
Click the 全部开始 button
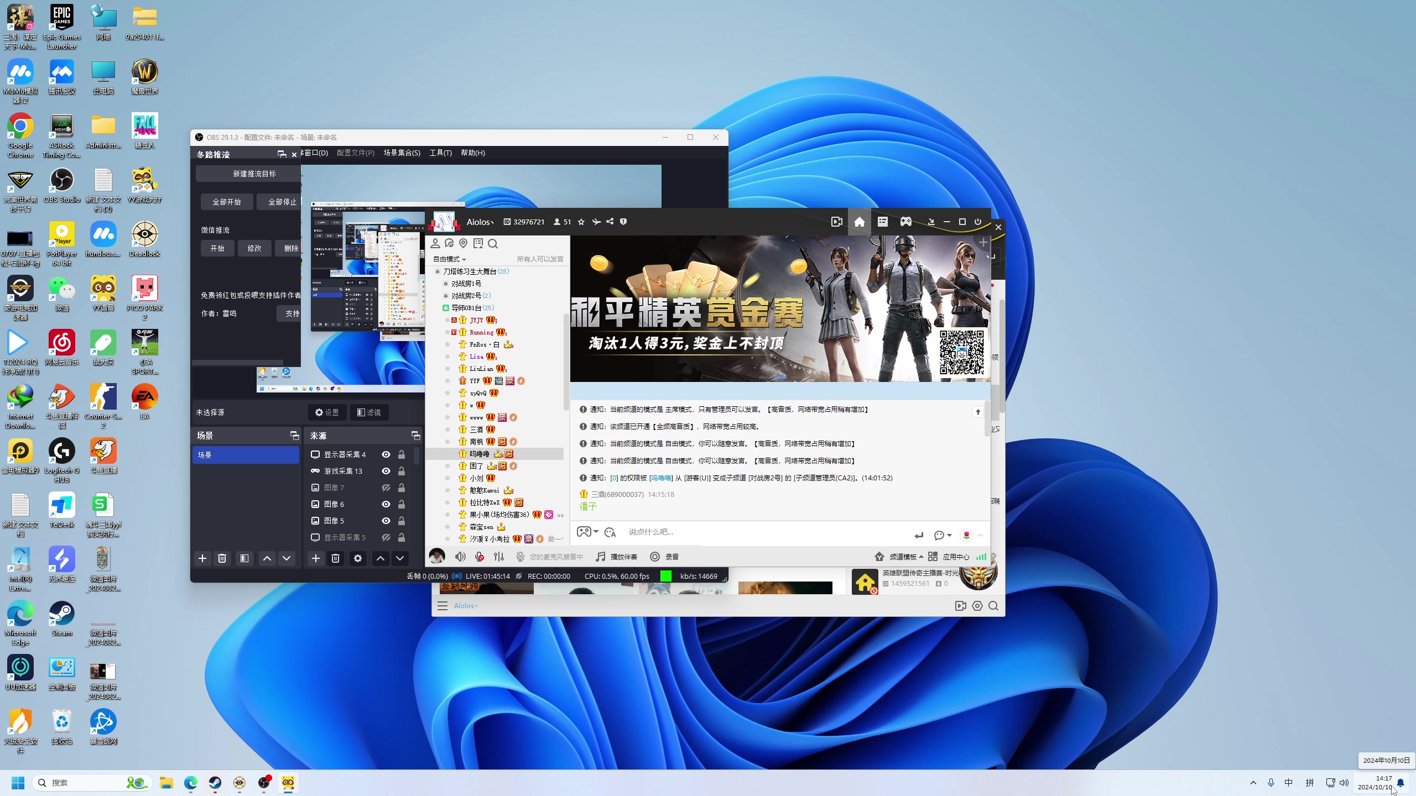point(227,202)
